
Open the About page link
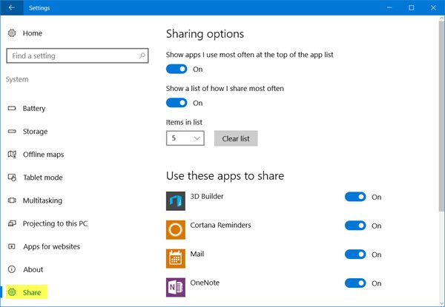point(33,269)
